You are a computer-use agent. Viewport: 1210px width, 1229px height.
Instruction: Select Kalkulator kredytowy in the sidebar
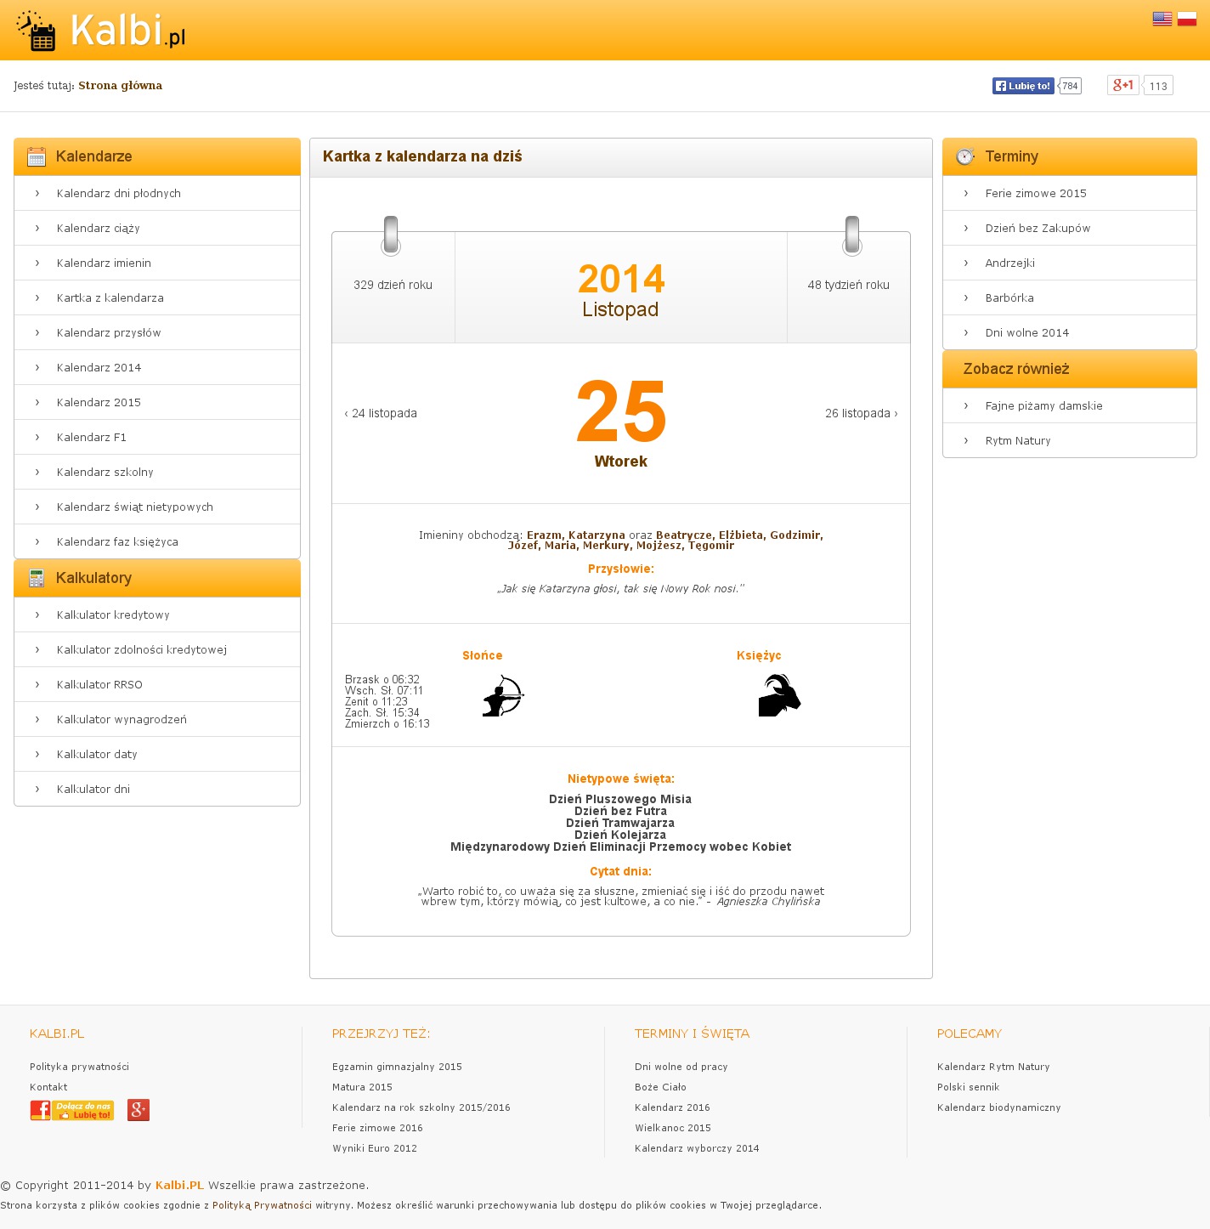click(113, 614)
